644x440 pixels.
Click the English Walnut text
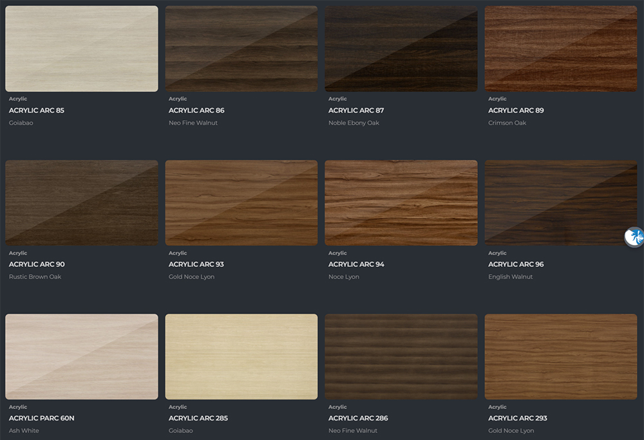pyautogui.click(x=511, y=277)
